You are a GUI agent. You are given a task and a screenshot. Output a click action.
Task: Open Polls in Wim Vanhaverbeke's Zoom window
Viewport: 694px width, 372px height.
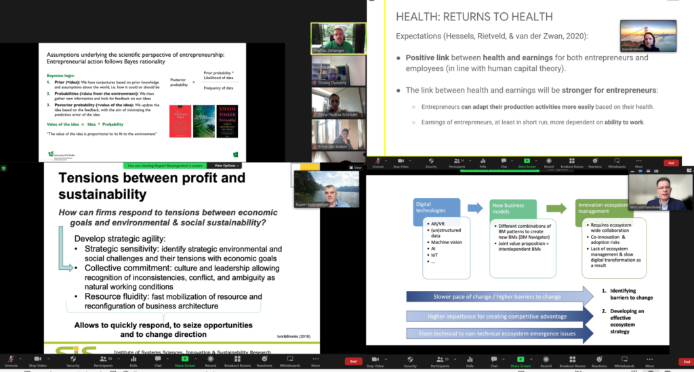(470, 361)
